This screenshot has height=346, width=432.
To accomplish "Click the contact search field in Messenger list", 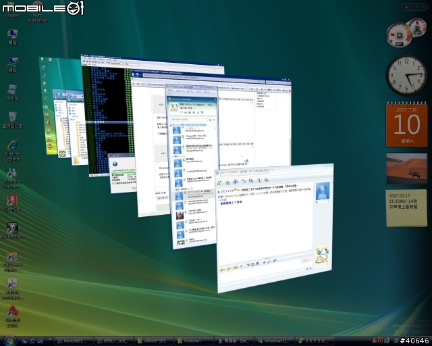I will coord(189,120).
